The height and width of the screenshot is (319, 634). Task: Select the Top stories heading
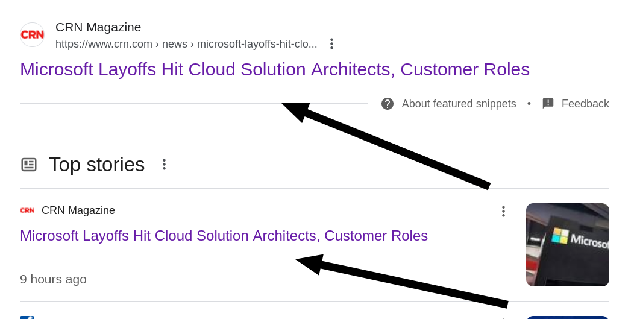click(x=96, y=165)
